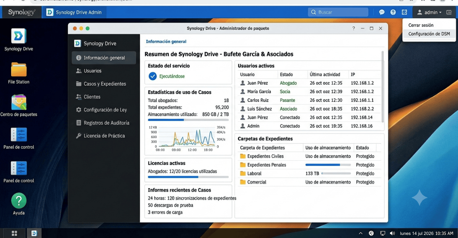Click the Ejecutándose status text
Screen dimensions: 458x238
(x=172, y=76)
